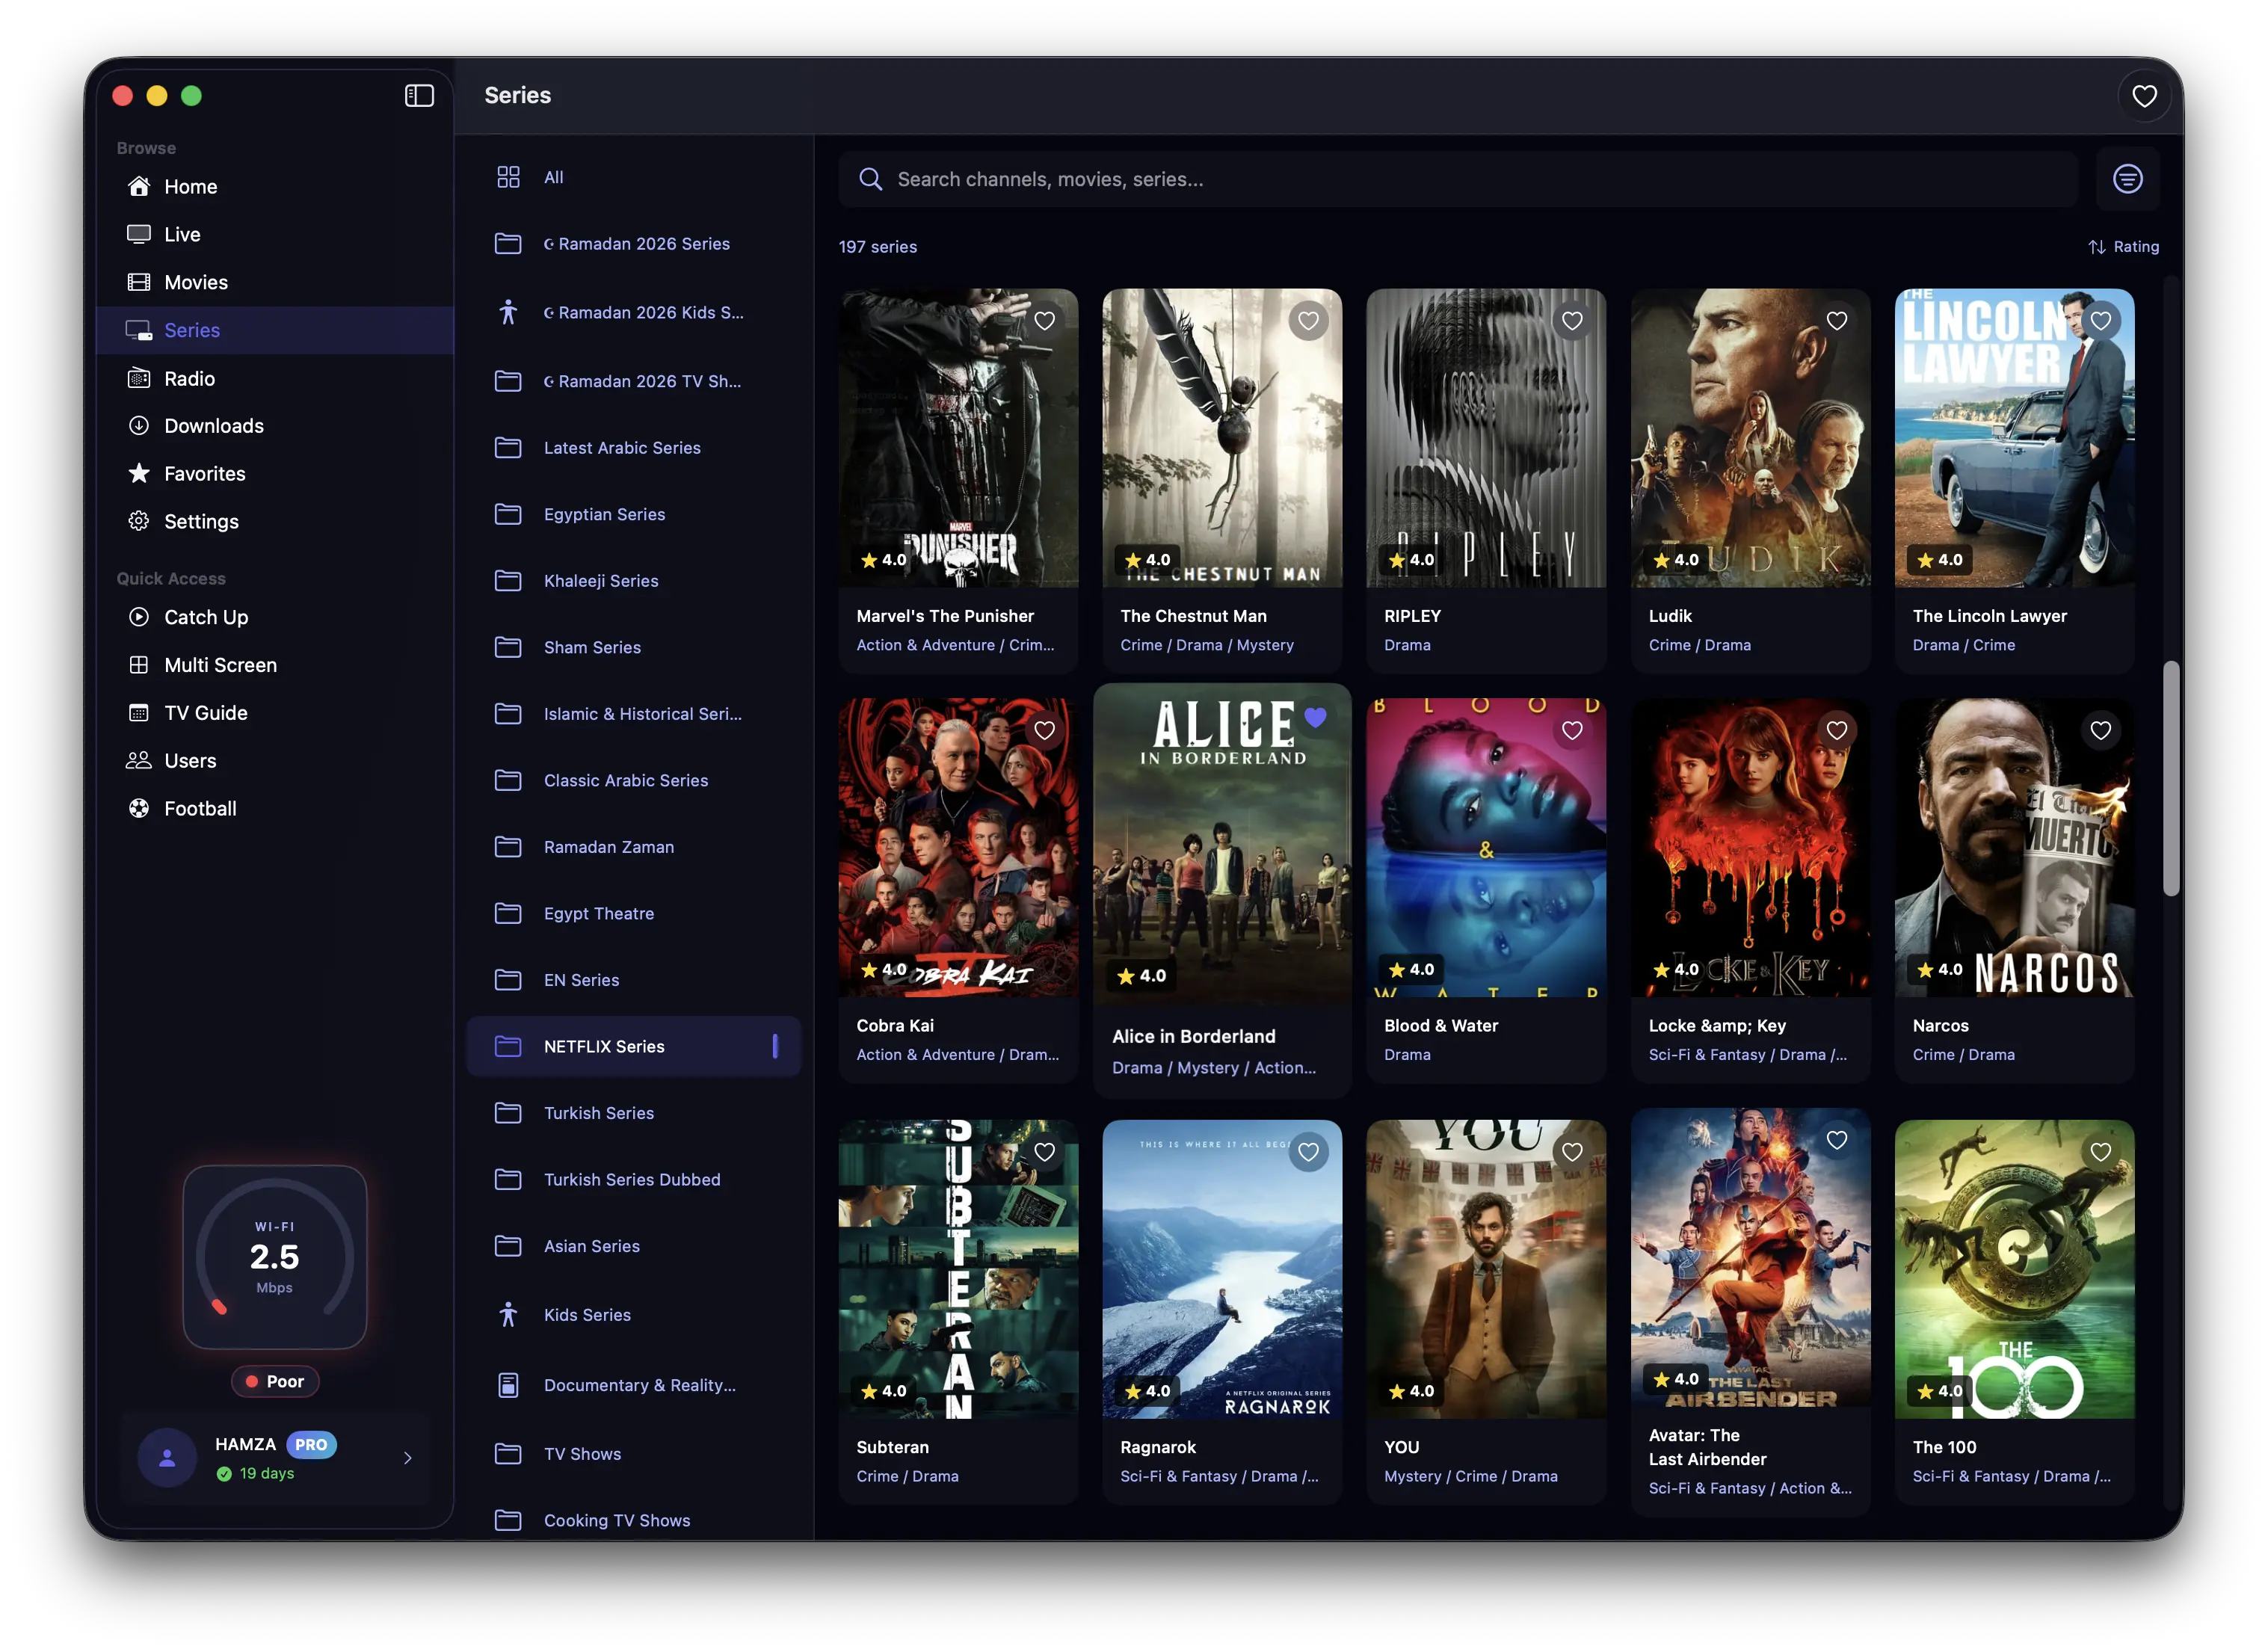Viewport: 2268px width, 1652px height.
Task: Toggle heart on RIPLEY card
Action: [1572, 321]
